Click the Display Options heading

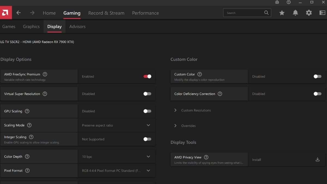(16, 59)
